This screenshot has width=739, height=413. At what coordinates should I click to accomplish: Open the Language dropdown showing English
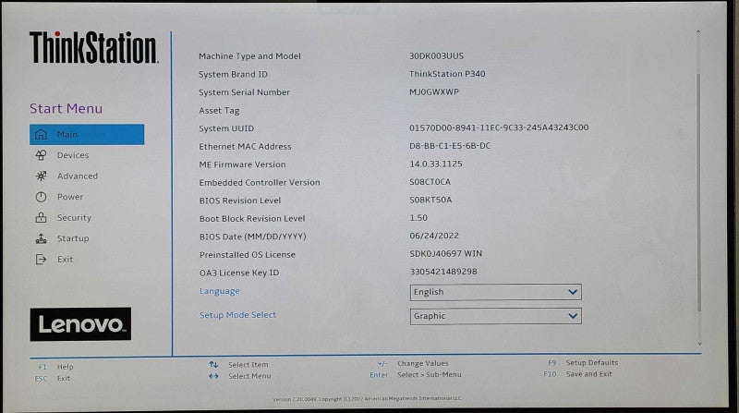[x=496, y=292]
